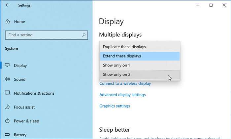Open Graphics settings link
This screenshot has width=231, height=139.
pyautogui.click(x=115, y=106)
